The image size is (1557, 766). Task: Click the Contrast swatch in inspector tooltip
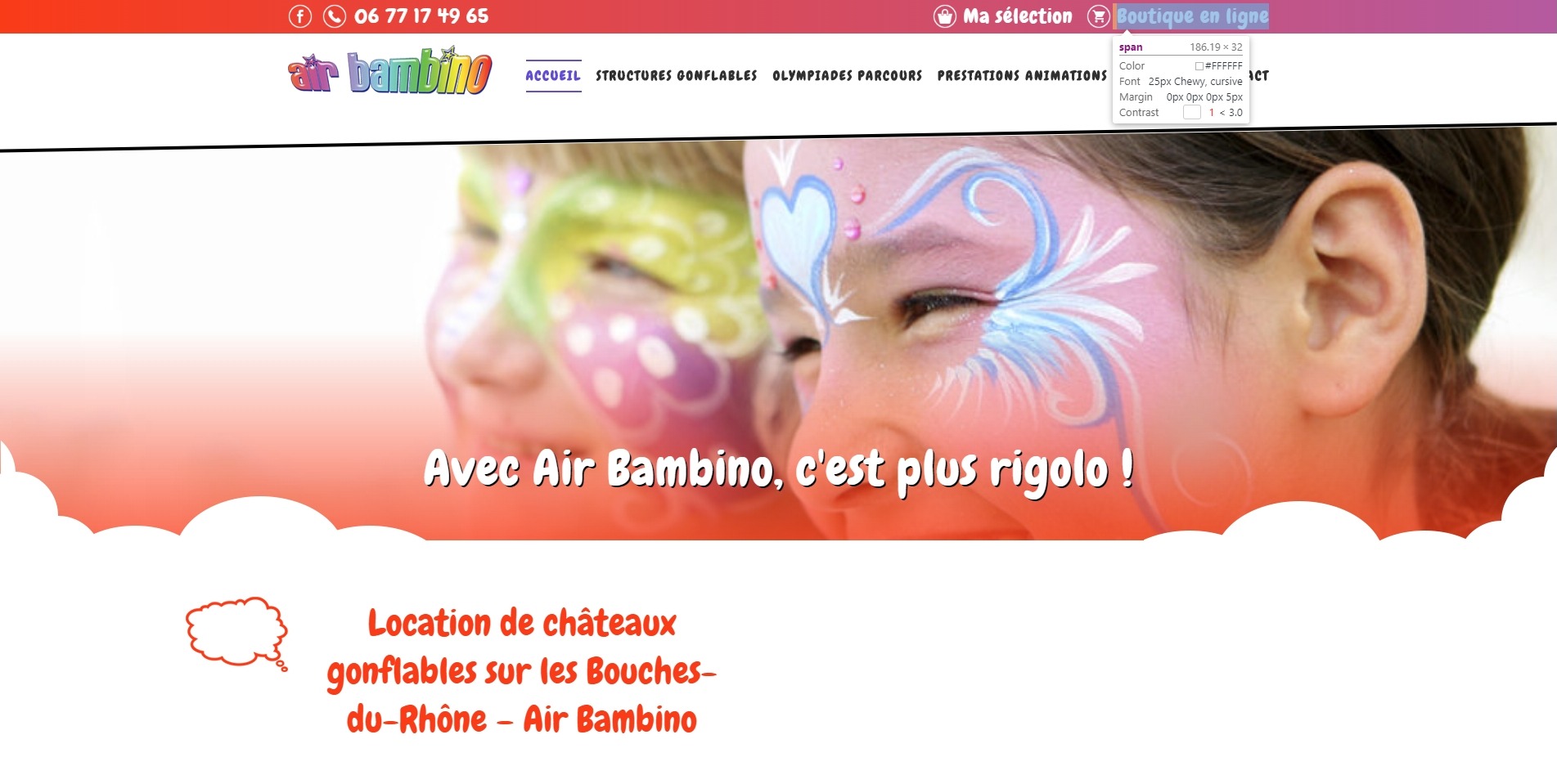pos(1192,113)
